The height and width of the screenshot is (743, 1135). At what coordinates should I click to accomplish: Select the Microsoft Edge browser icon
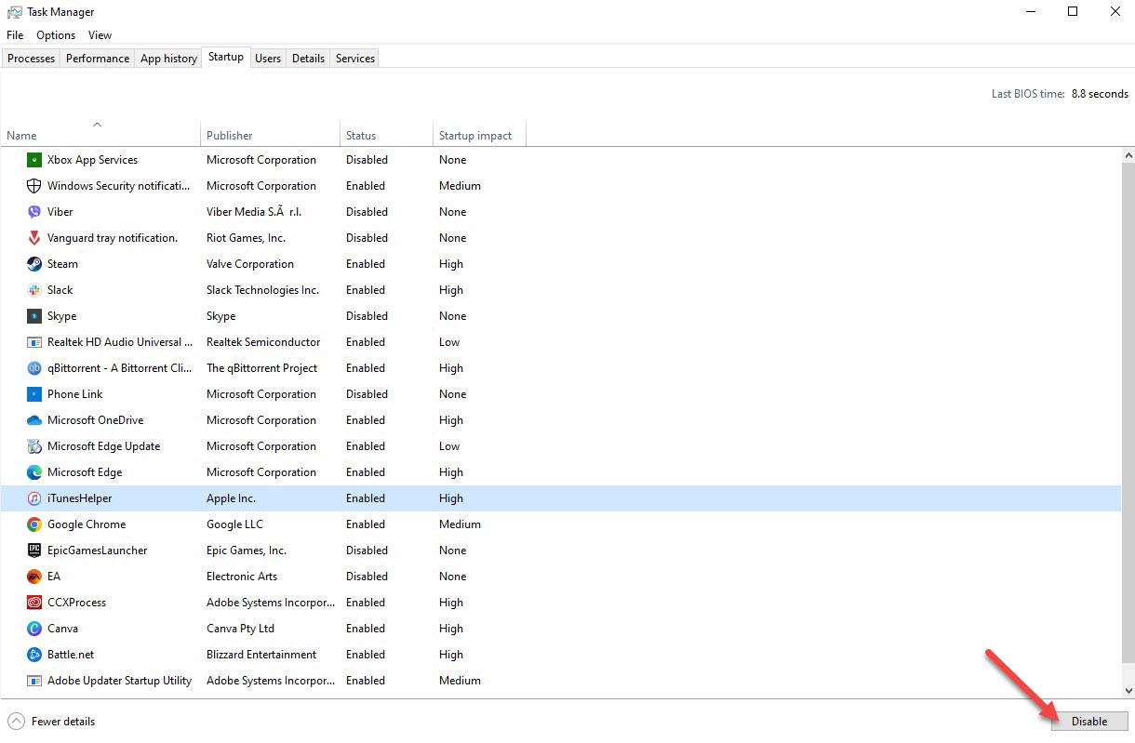(x=34, y=472)
